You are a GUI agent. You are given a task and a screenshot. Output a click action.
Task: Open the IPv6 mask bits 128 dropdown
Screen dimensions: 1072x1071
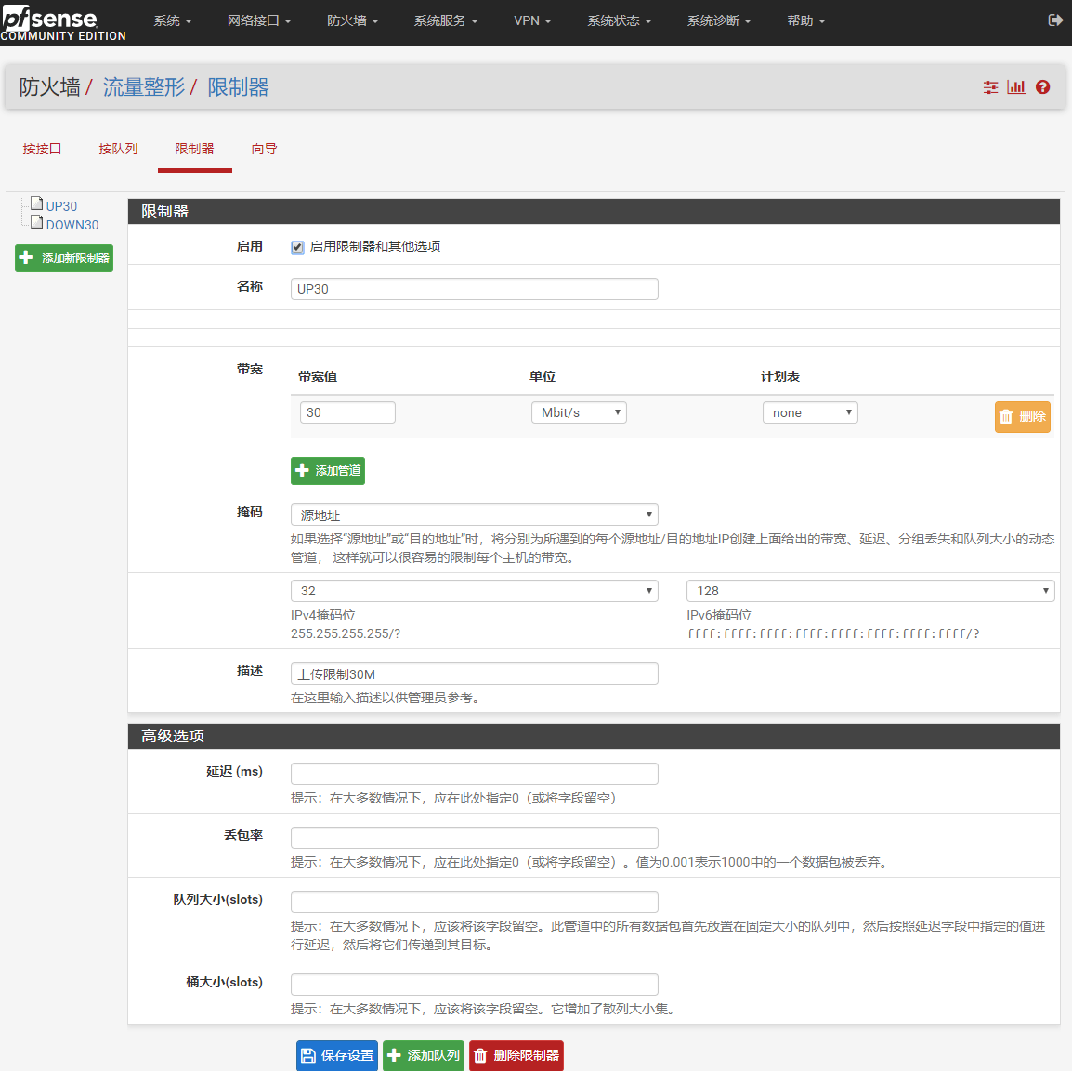click(869, 591)
